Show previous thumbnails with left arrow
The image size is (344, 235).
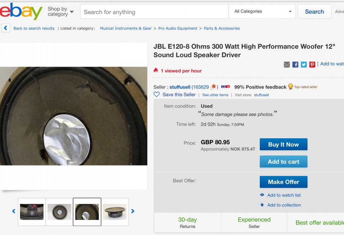pos(14,211)
